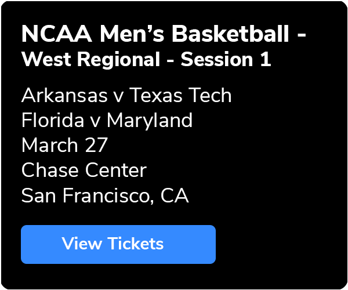This screenshot has width=348, height=290.
Task: Click the CA state abbreviation
Action: click(175, 195)
